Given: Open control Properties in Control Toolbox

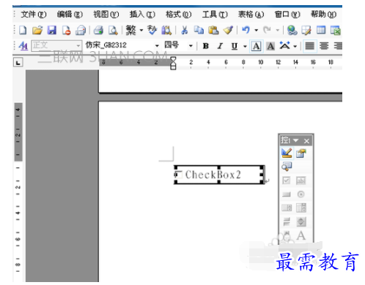Looking at the screenshot, I should click(x=301, y=153).
